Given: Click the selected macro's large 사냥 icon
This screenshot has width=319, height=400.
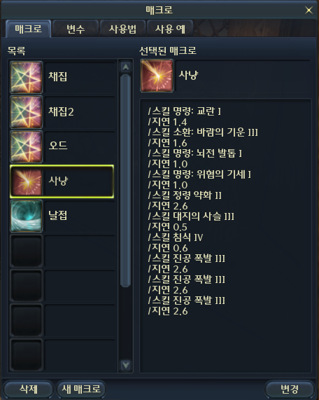Looking at the screenshot, I should tap(157, 76).
